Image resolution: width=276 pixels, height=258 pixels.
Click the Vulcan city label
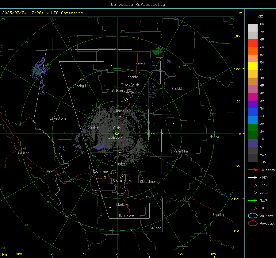(156, 228)
